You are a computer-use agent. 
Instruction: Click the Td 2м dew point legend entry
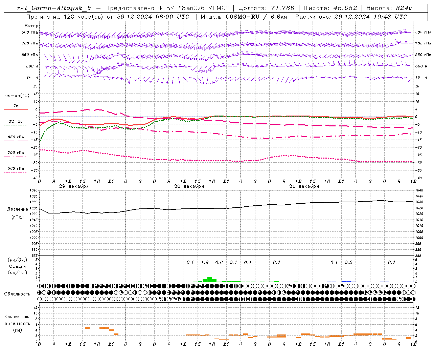[x=16, y=121]
